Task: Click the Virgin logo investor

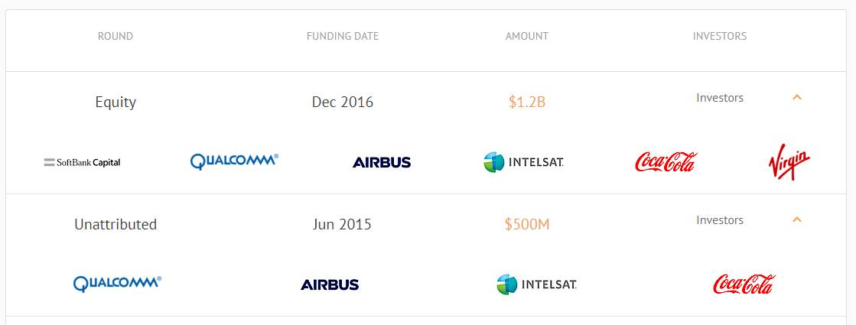Action: 789,162
